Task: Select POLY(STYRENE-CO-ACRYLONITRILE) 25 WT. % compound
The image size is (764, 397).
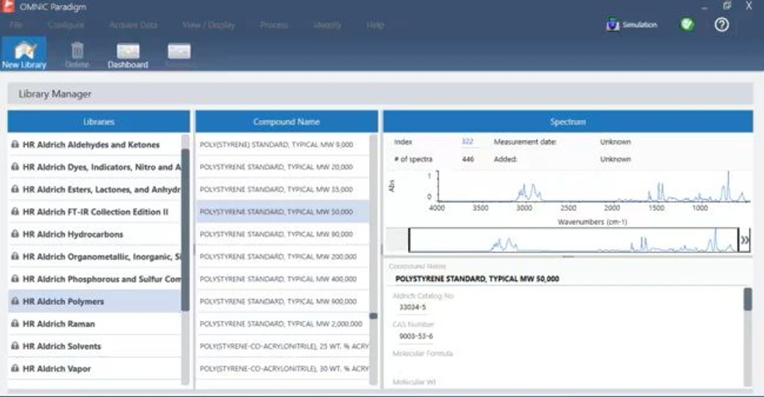Action: [x=283, y=346]
